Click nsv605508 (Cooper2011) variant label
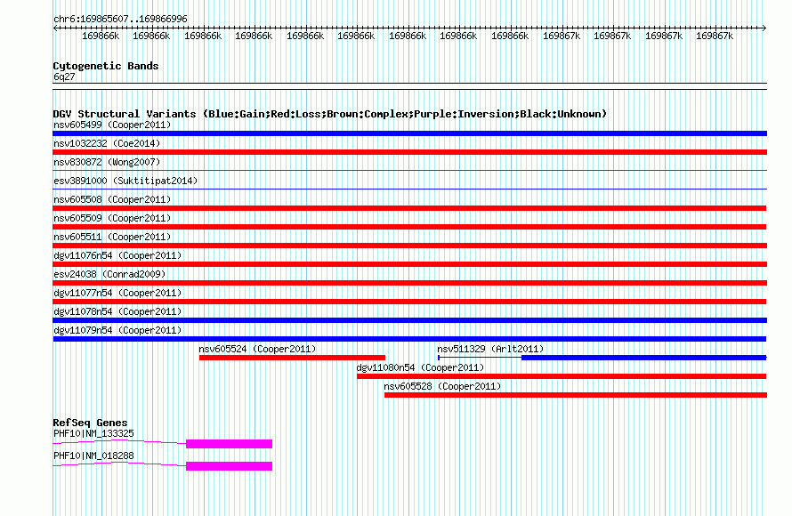Viewport: 792px width, 516px height. (x=112, y=199)
